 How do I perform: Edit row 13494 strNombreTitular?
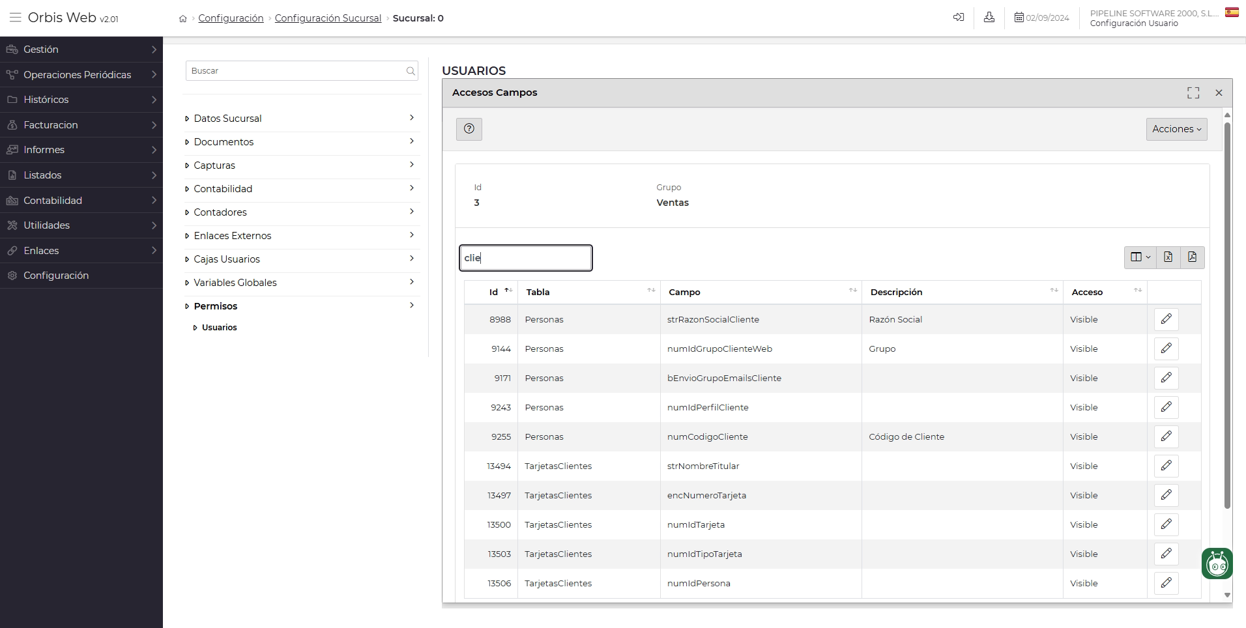pyautogui.click(x=1166, y=466)
